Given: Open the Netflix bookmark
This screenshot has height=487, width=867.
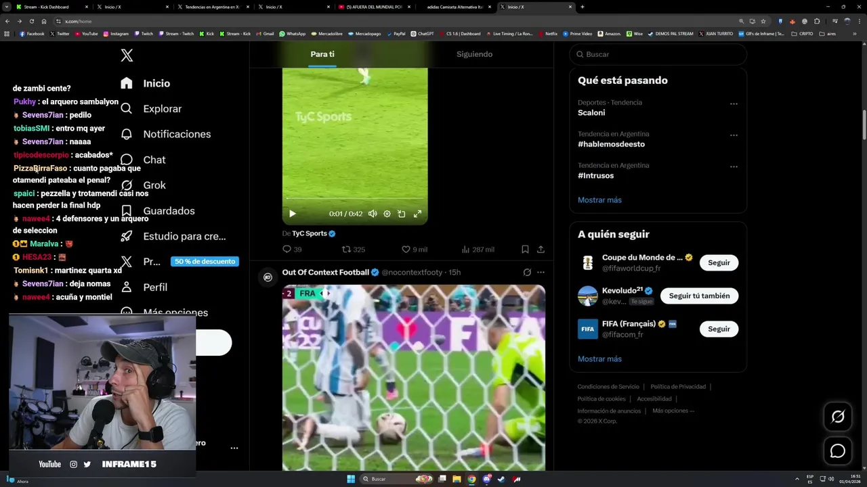Looking at the screenshot, I should tap(548, 34).
